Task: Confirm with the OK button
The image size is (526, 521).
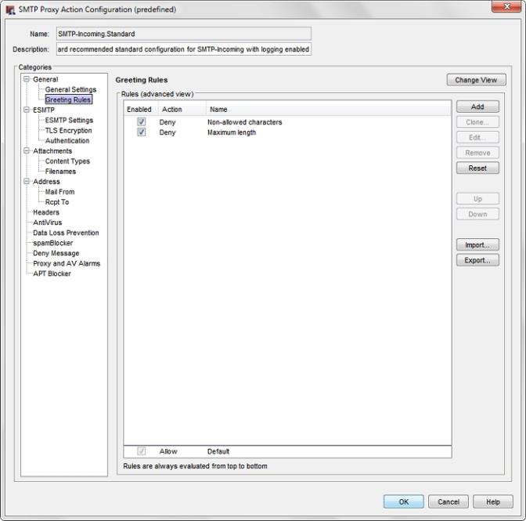Action: 404,501
